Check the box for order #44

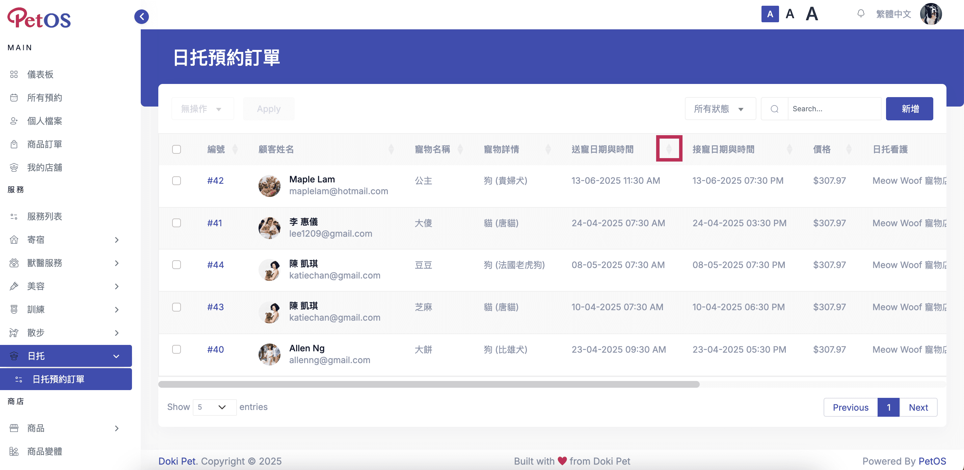click(176, 265)
